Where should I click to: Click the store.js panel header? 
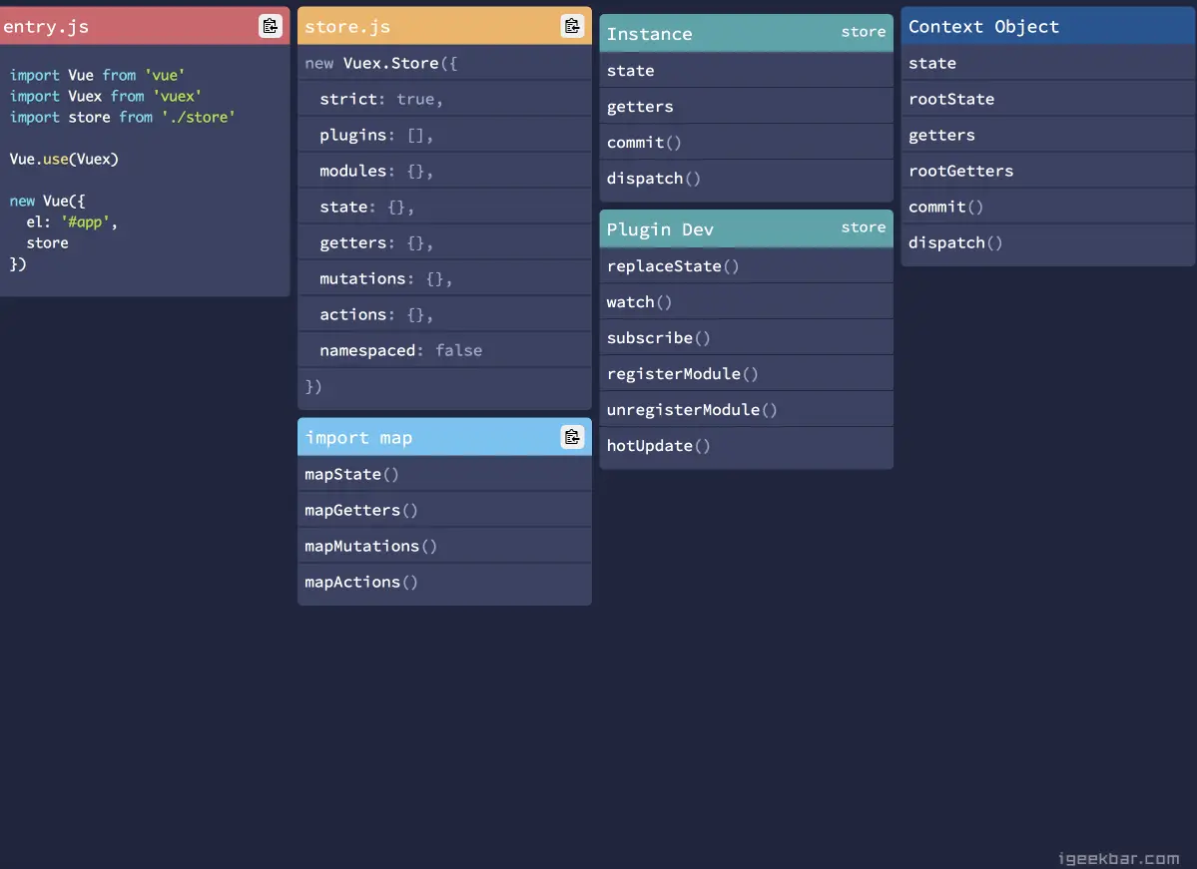444,26
